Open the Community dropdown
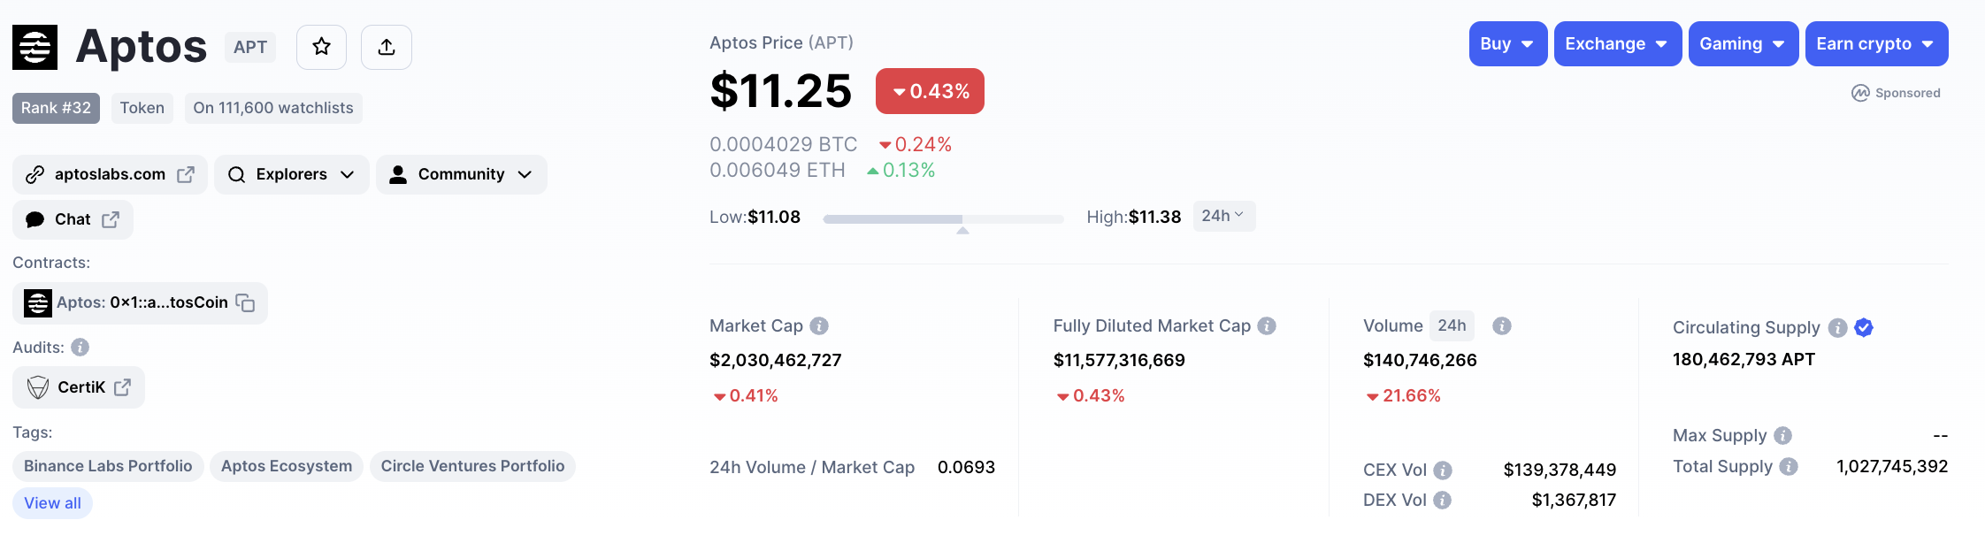This screenshot has height=543, width=1985. coord(461,174)
